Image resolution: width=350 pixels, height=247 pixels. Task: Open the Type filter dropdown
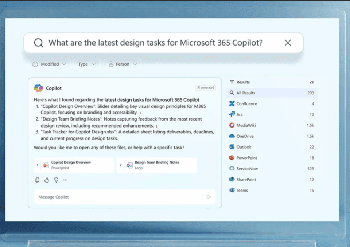click(87, 64)
